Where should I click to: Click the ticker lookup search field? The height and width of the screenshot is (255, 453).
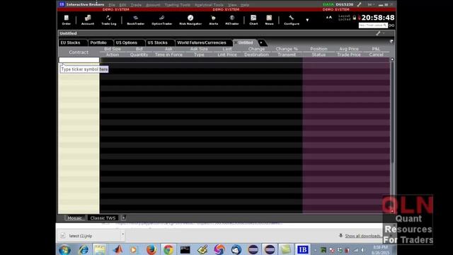click(373, 25)
